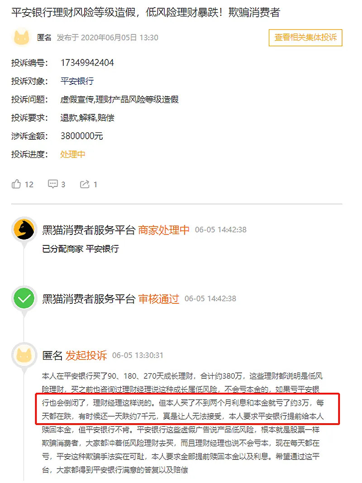362x483 pixels.
Task: Click the share arrow icon
Action: (x=85, y=184)
